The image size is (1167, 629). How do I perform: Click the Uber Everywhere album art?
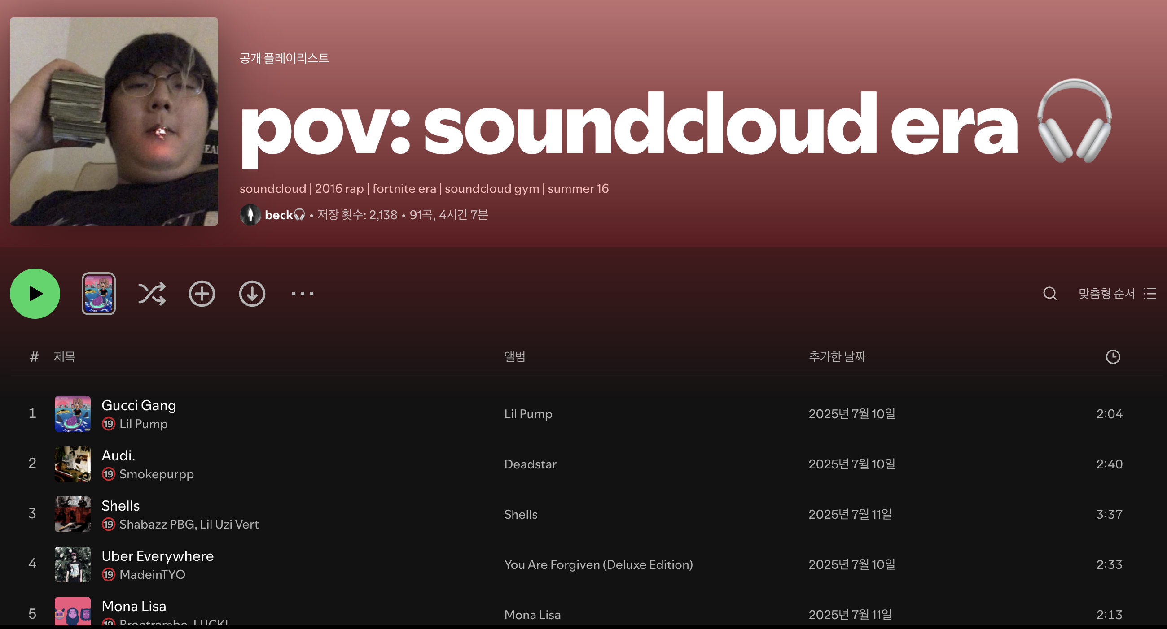pyautogui.click(x=72, y=564)
